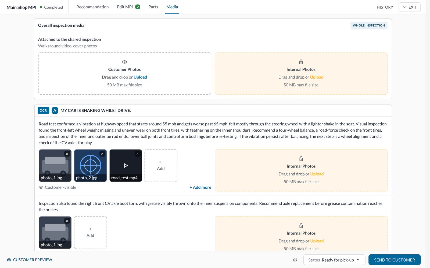
Task: Click the MY CAR IS SHAKING heading
Action: (96, 110)
